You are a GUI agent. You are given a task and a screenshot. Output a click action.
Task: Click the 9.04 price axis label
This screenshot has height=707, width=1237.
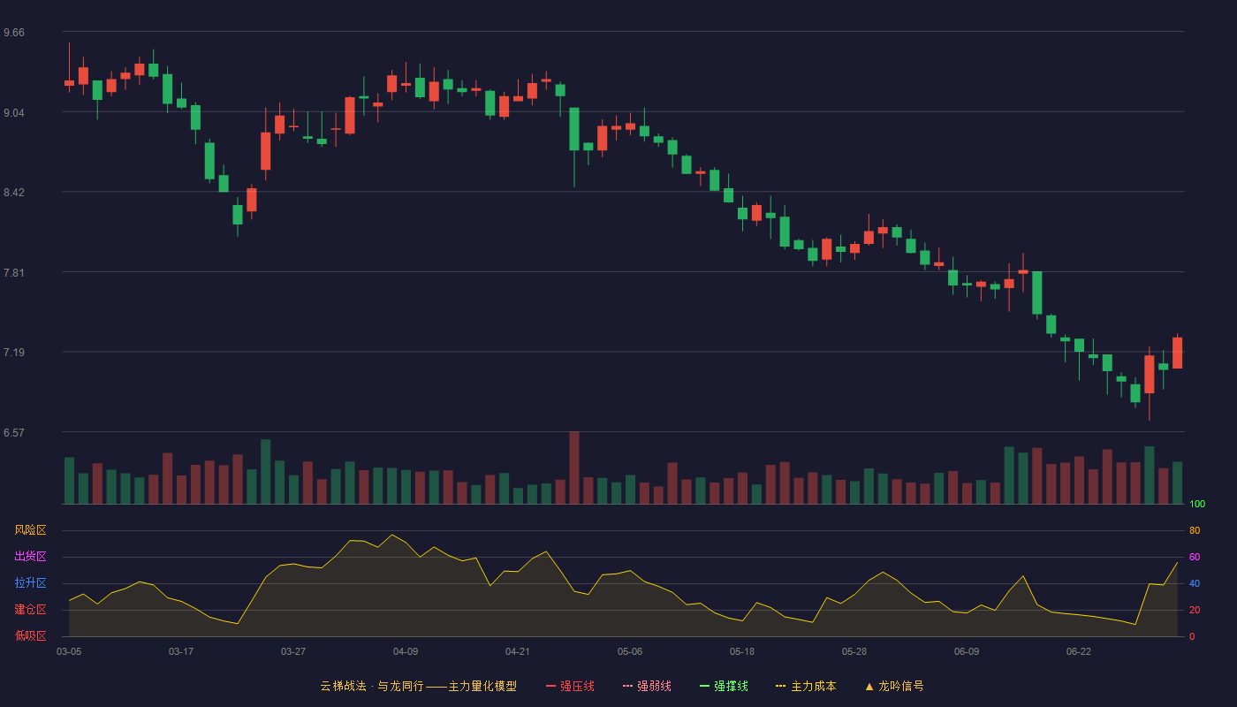[14, 112]
